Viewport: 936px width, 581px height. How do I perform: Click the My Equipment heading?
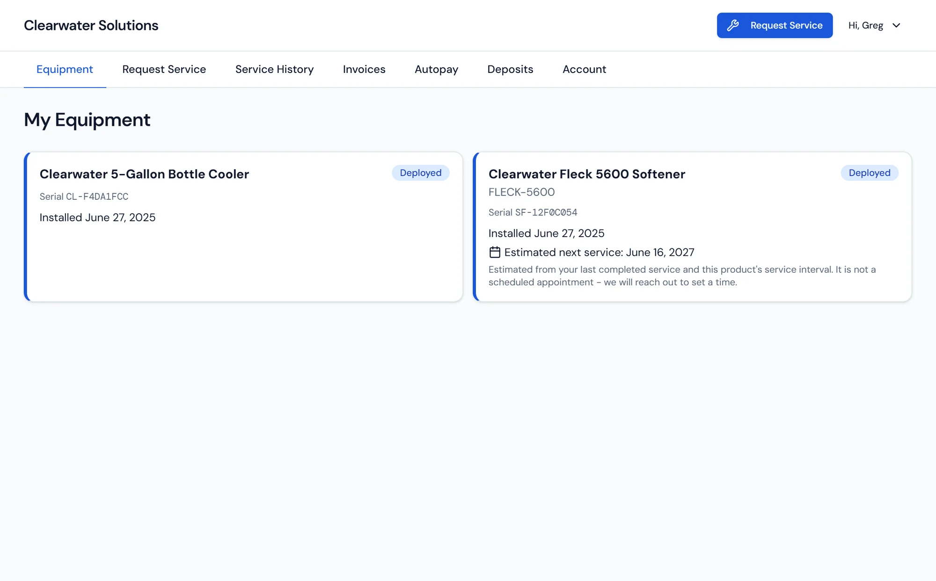coord(87,120)
